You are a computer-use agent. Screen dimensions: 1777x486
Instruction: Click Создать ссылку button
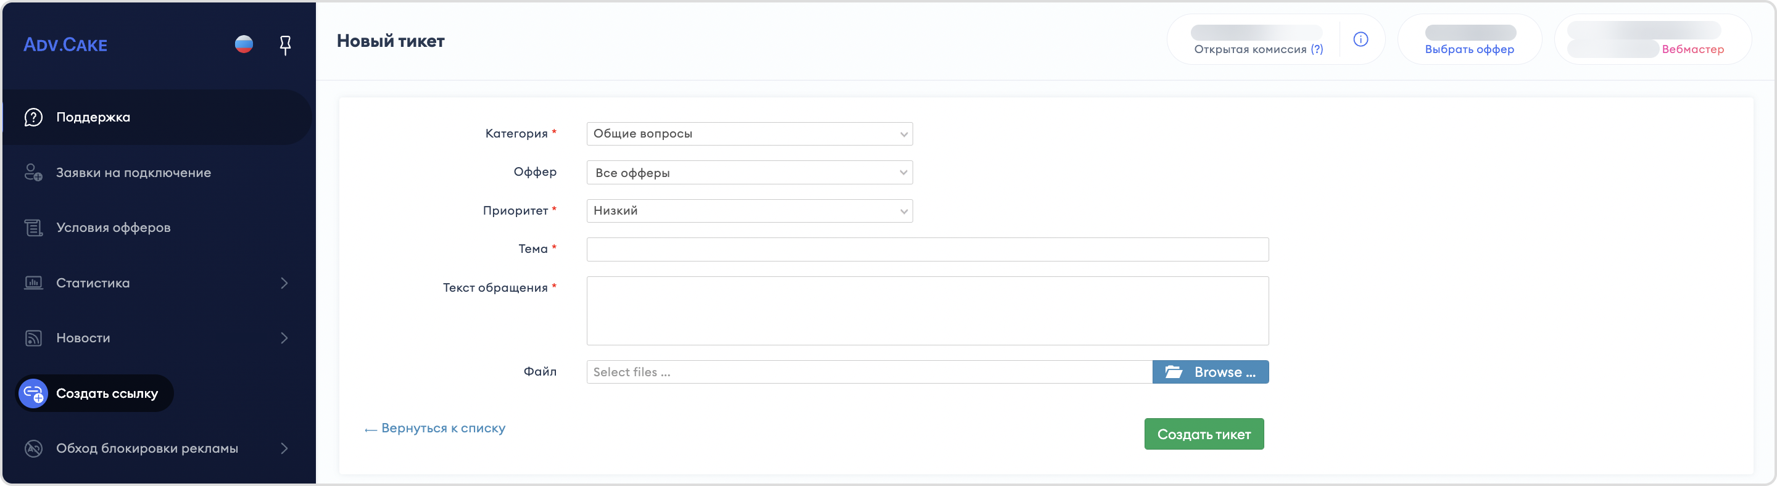(95, 393)
